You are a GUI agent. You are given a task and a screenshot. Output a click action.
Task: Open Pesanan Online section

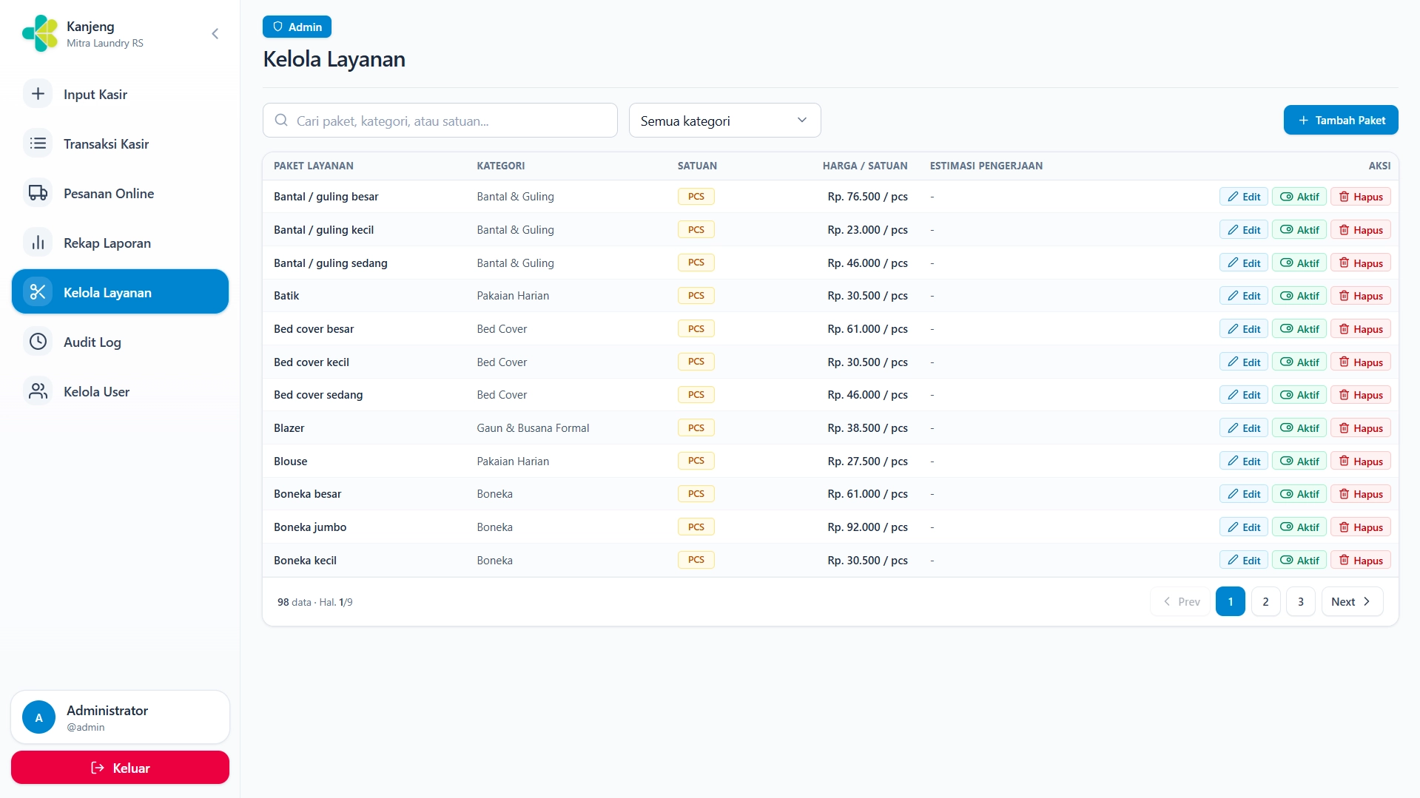pos(120,193)
